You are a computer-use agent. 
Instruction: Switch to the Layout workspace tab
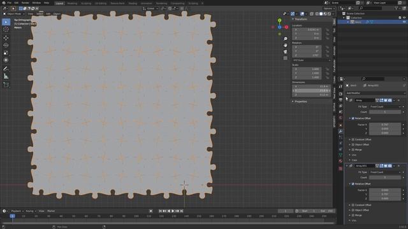(x=59, y=3)
